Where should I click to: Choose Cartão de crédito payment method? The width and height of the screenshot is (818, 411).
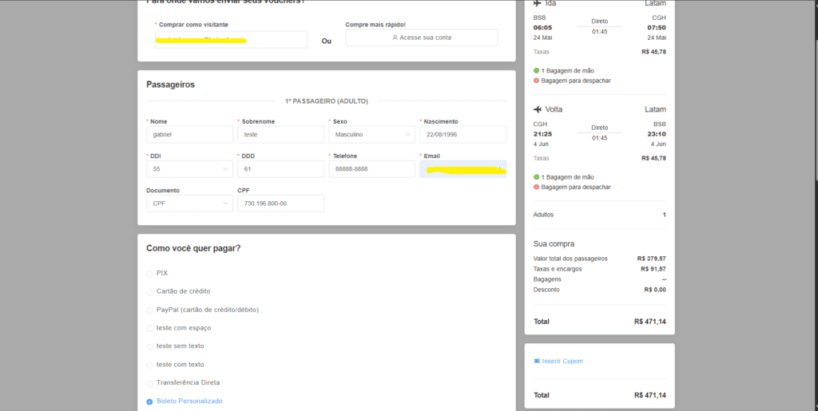pos(149,291)
